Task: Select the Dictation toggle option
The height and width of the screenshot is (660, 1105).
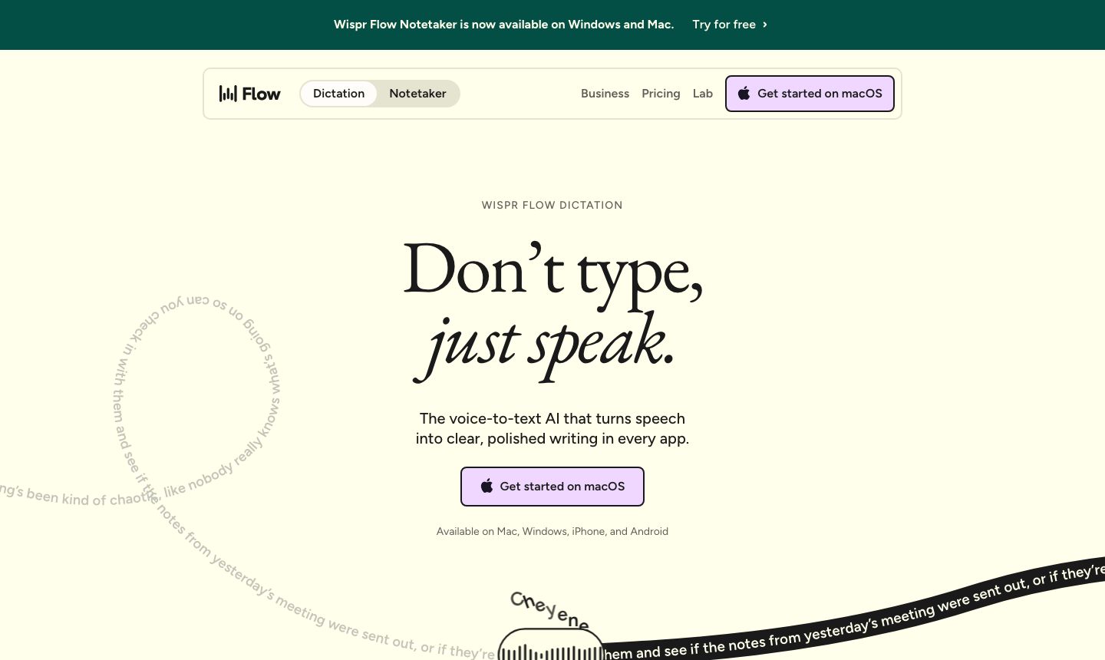Action: 338,94
